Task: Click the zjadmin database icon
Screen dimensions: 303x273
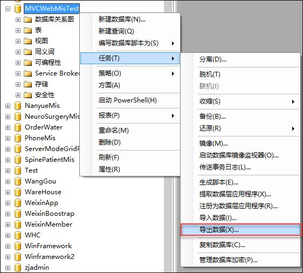Action: coord(18,268)
